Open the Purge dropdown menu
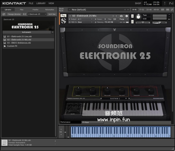The image size is (175, 151). (x=123, y=19)
